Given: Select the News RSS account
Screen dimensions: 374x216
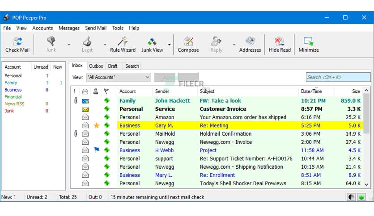Looking at the screenshot, I should coord(14,104).
